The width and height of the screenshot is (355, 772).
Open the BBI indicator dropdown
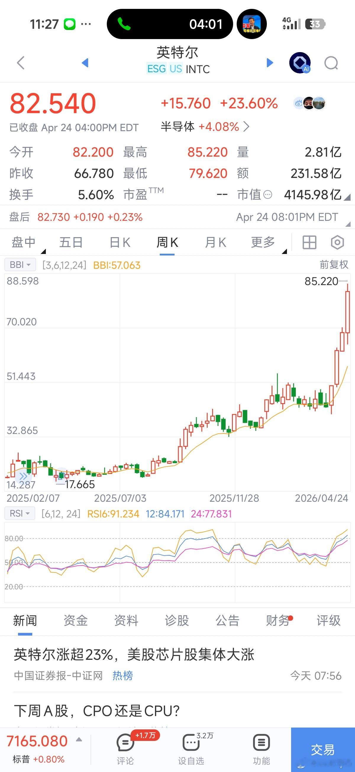tap(20, 265)
